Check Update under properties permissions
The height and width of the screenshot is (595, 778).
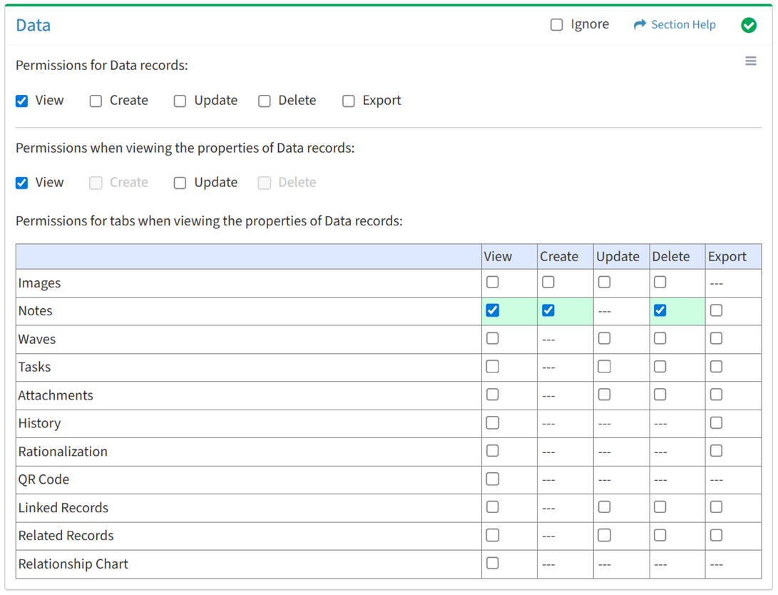click(x=180, y=183)
